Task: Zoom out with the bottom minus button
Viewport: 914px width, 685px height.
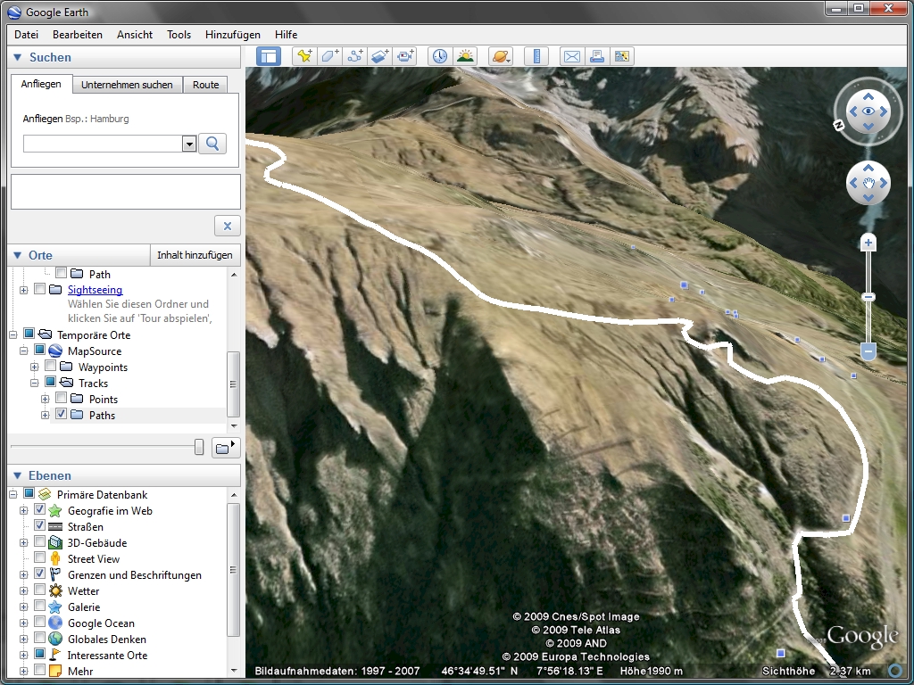Action: (x=868, y=351)
